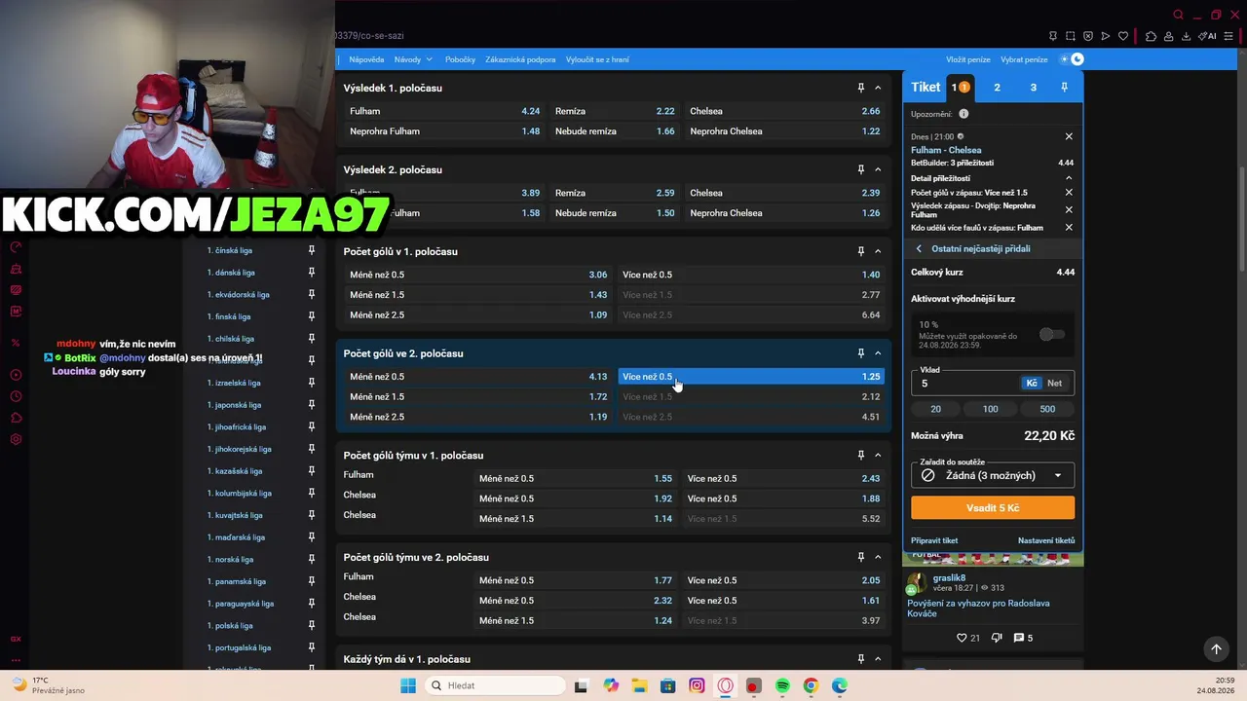The image size is (1247, 701).
Task: Open browser easy setup menu icon
Action: point(1230,36)
